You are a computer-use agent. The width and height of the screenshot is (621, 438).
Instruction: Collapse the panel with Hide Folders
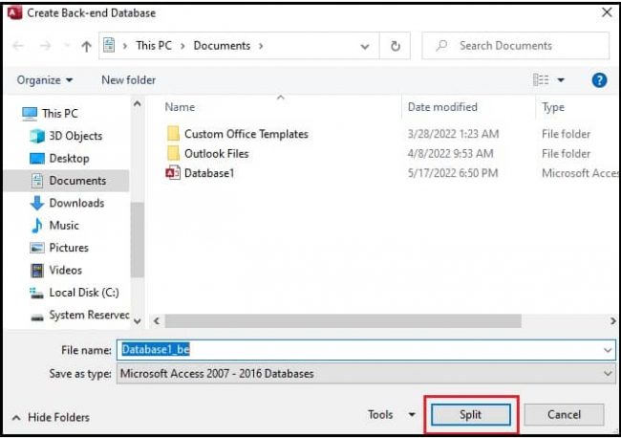click(x=53, y=417)
